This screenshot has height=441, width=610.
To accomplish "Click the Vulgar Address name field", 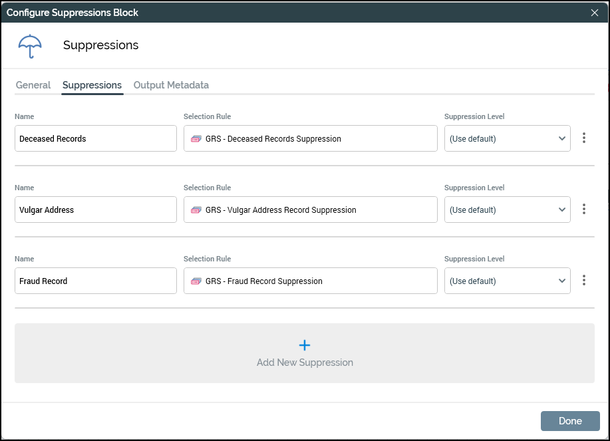I will (x=96, y=210).
